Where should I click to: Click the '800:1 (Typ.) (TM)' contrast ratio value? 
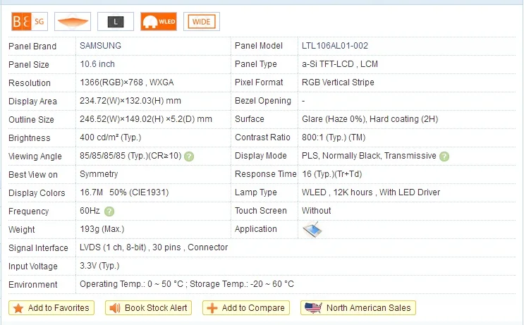click(334, 137)
